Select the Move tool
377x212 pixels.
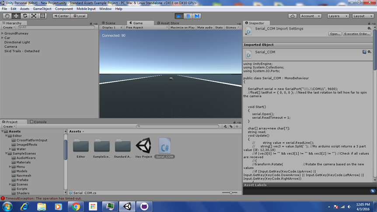16,16
